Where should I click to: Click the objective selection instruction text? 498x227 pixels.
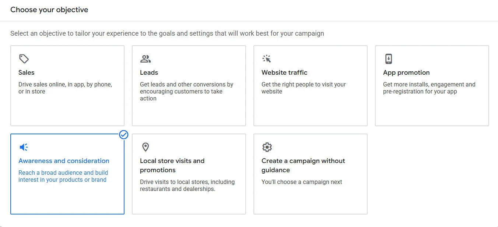pyautogui.click(x=167, y=33)
